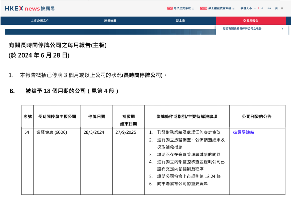
Task: Open the 上市公司文件 menu
Action: point(40,21)
